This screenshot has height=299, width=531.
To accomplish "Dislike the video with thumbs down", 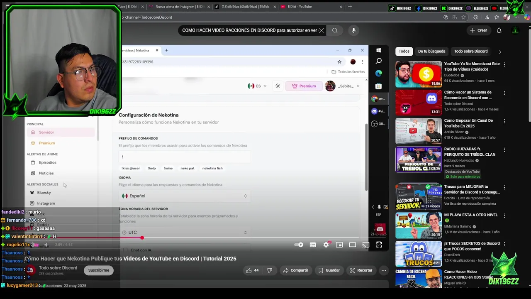I will [270, 270].
